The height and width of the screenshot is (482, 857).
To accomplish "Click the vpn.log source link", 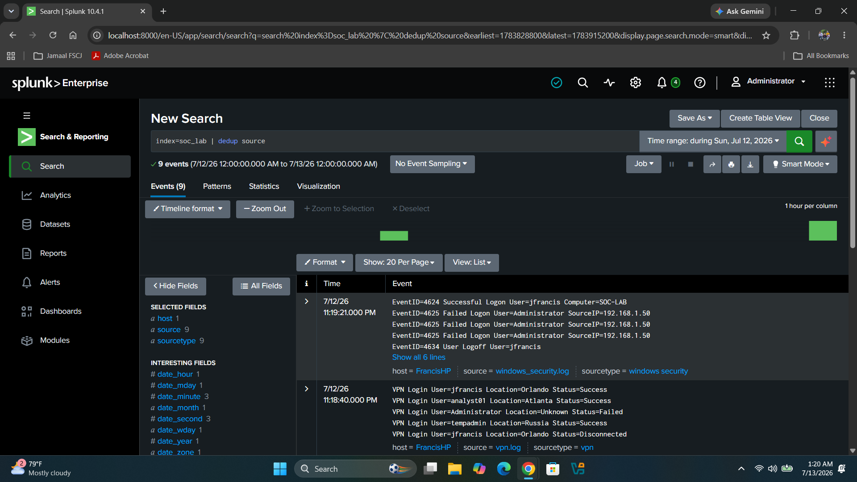I will pyautogui.click(x=508, y=448).
